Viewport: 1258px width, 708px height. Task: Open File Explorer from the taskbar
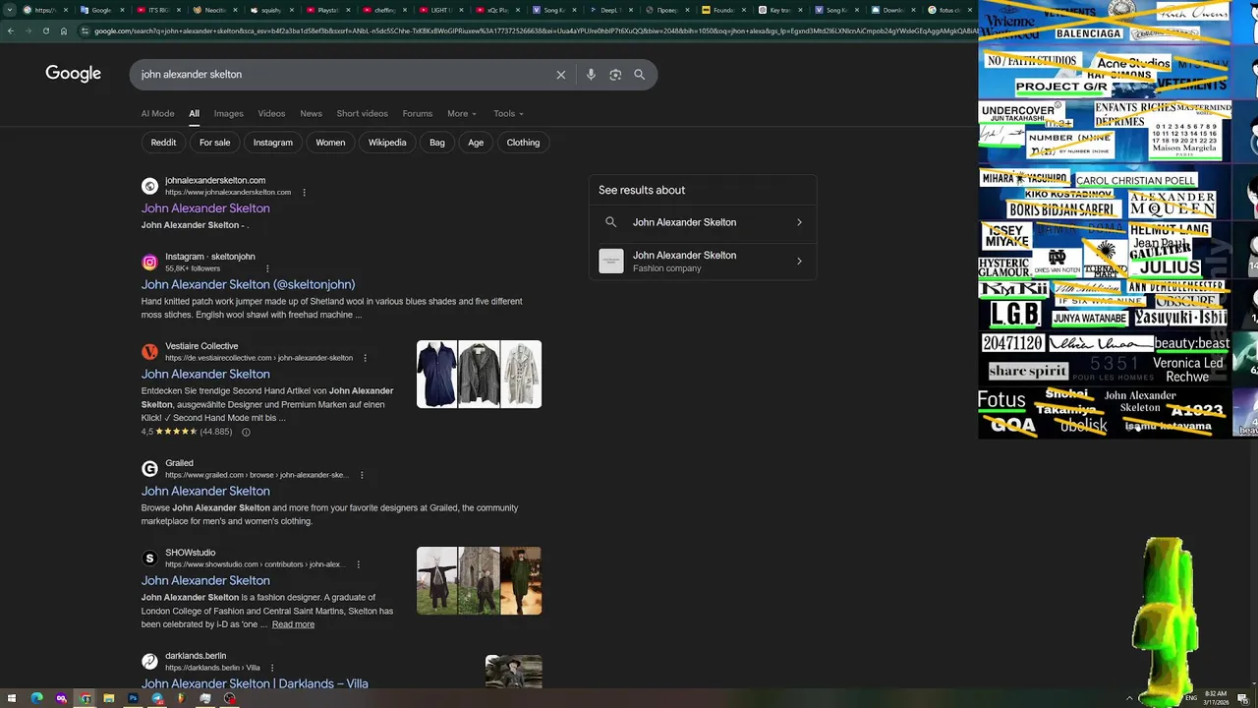coord(108,698)
